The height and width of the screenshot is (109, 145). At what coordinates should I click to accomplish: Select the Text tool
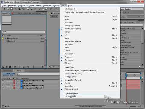[35, 9]
